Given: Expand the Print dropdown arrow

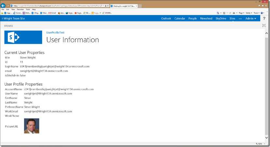Looking at the screenshot, I should pyautogui.click(x=237, y=13).
